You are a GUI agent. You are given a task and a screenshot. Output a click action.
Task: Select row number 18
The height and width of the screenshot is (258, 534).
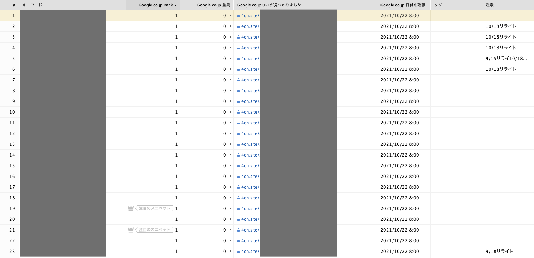click(12, 198)
